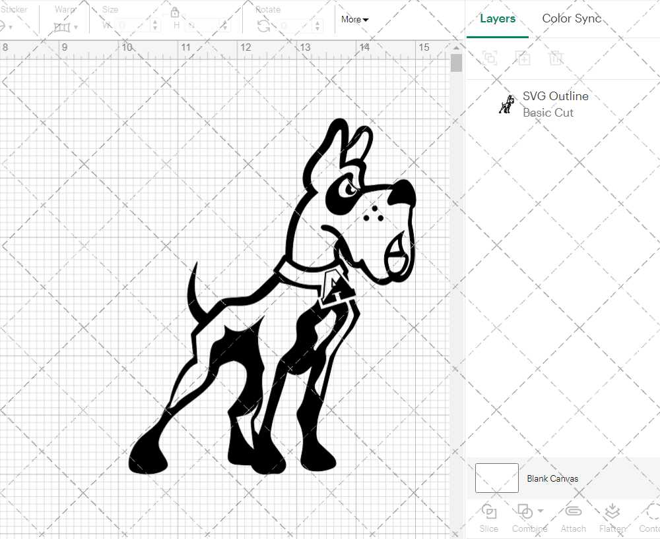Select the Flatten tool

[612, 518]
